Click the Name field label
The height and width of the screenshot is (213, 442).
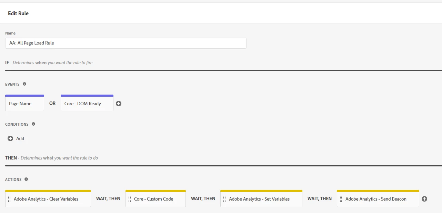10,33
